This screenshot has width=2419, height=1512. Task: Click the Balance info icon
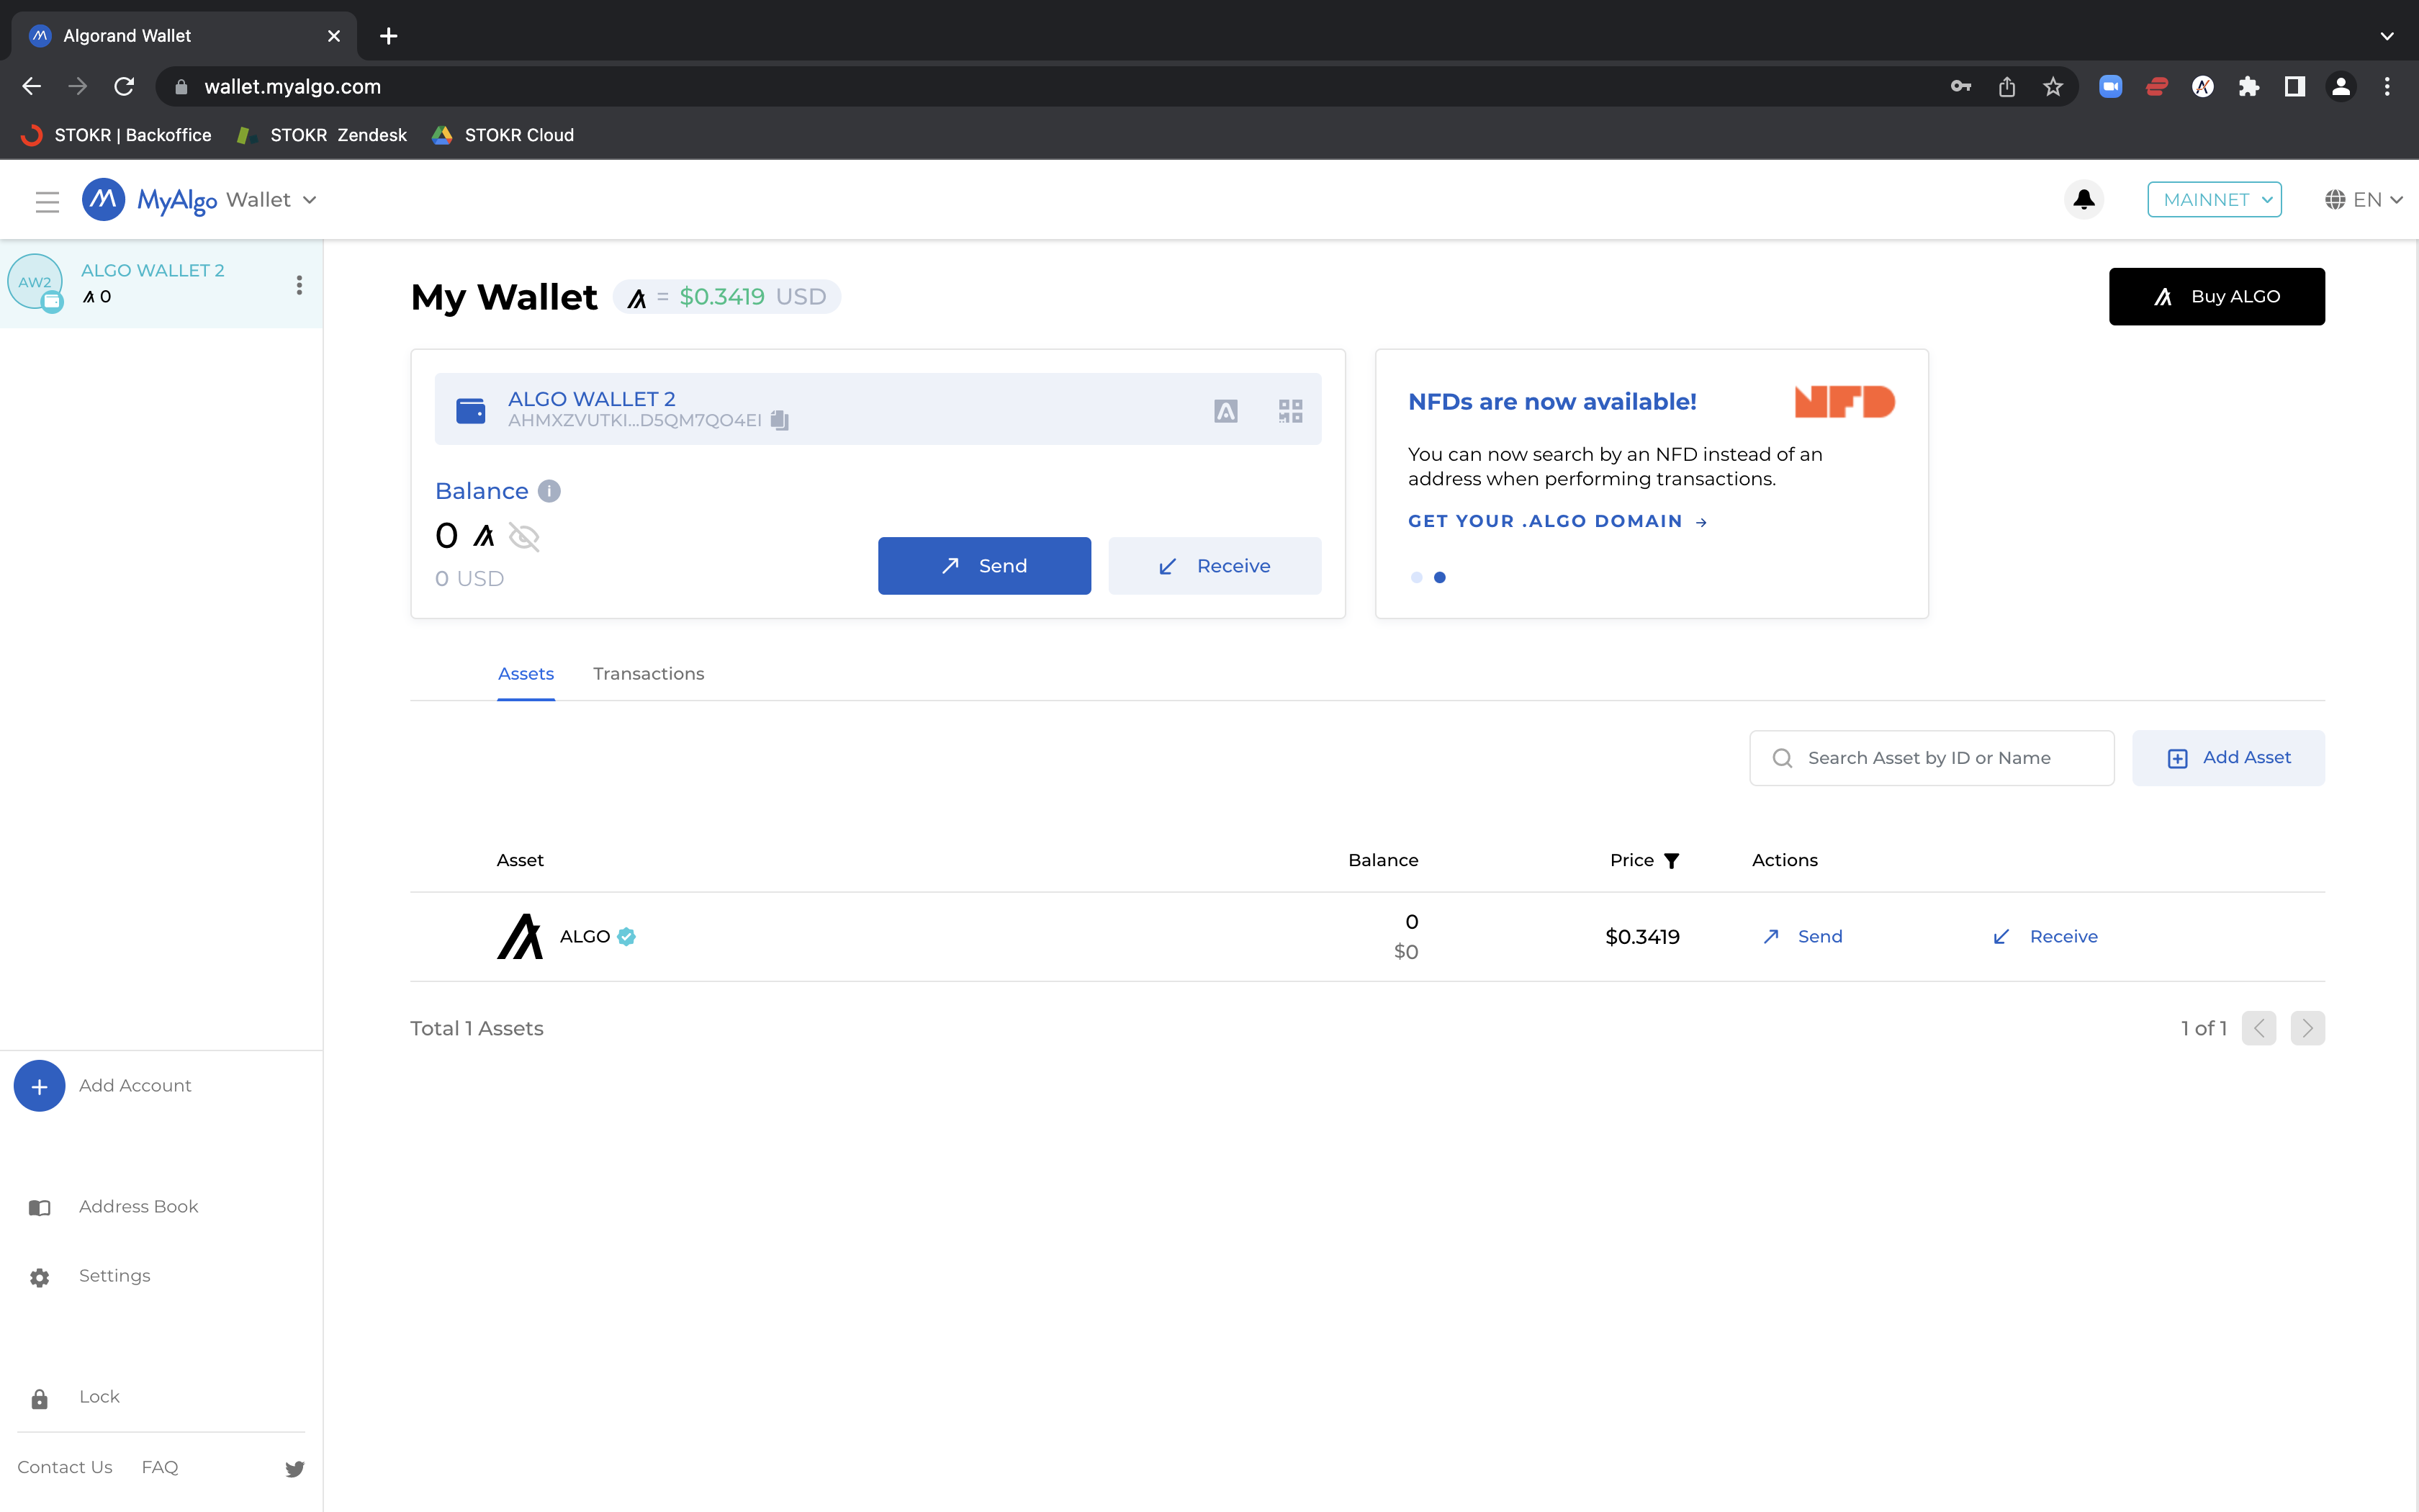point(549,491)
